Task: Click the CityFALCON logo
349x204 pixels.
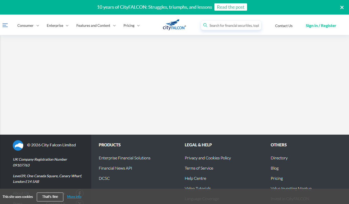Action: tap(175, 25)
